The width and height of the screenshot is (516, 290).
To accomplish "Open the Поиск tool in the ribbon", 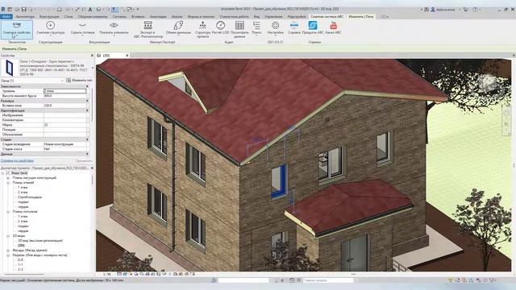I will (256, 28).
